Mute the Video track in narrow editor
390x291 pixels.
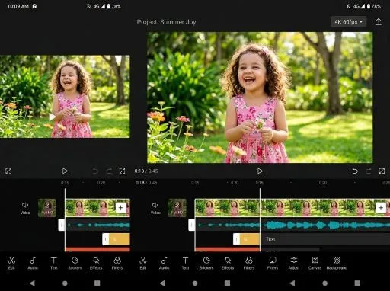coord(25,208)
